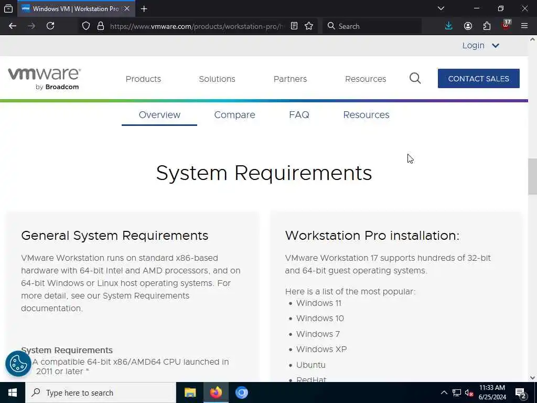Toggle reader view icon in address bar
This screenshot has width=537, height=403.
tap(294, 26)
